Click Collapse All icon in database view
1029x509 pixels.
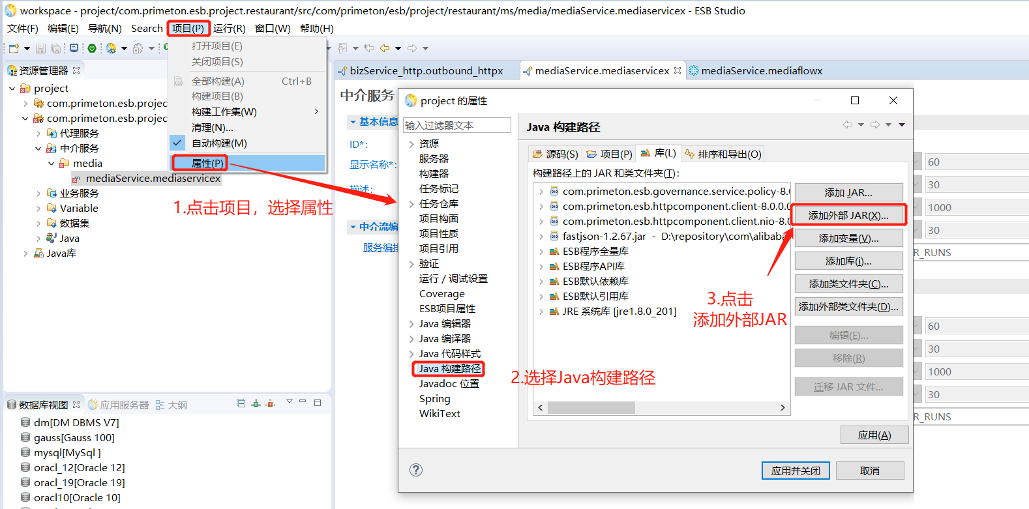(x=241, y=403)
